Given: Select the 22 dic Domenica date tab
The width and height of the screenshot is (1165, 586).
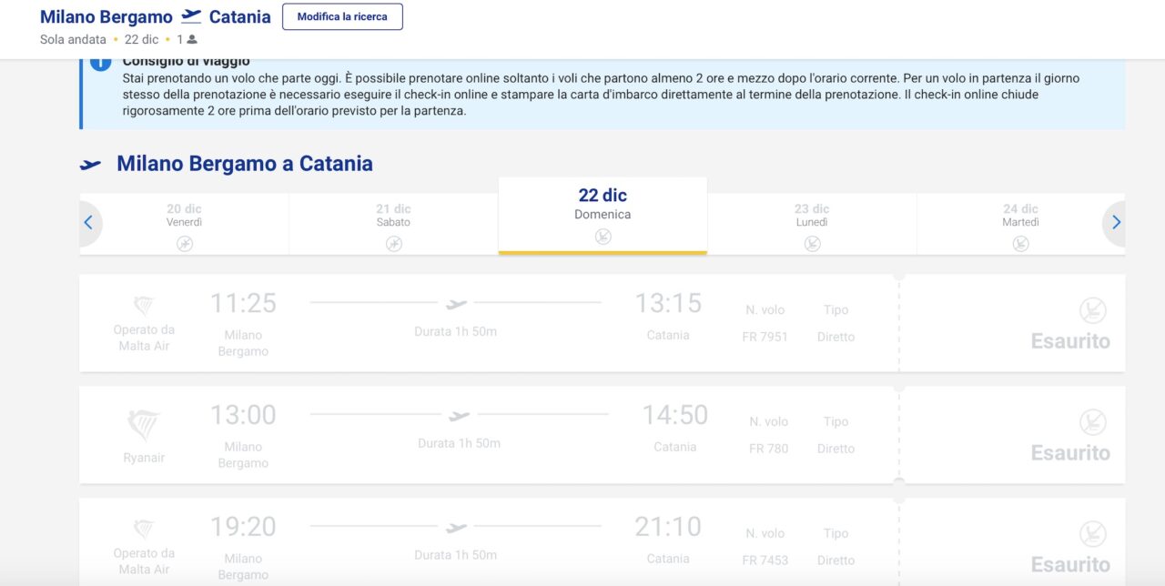Looking at the screenshot, I should 603,216.
